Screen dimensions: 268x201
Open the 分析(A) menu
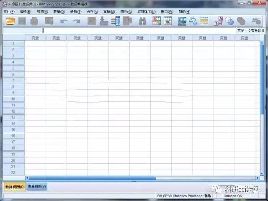pos(92,12)
